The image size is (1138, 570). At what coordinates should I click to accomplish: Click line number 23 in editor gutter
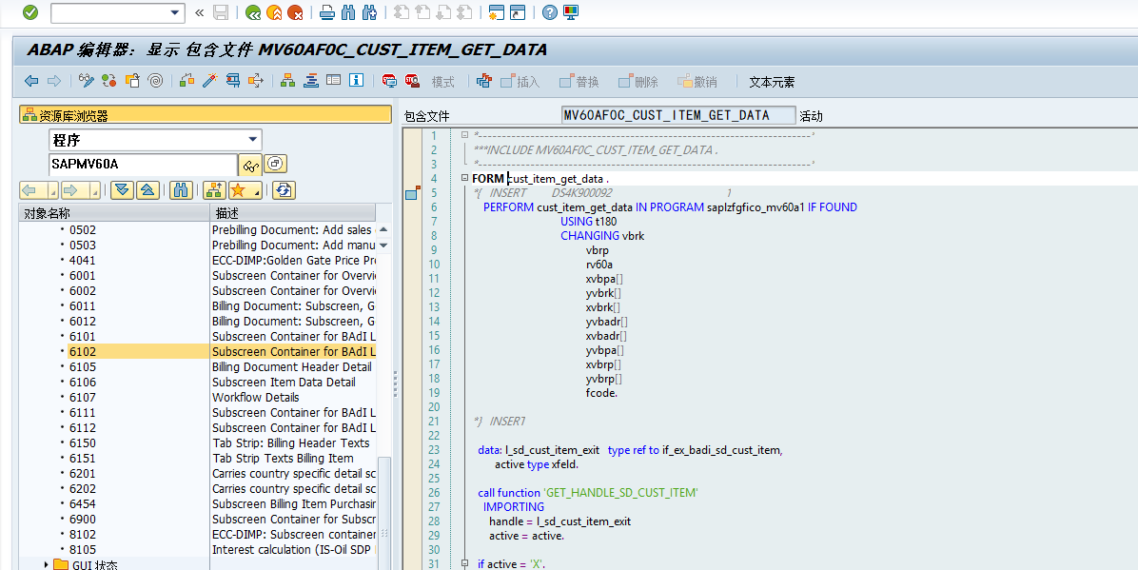pos(434,449)
